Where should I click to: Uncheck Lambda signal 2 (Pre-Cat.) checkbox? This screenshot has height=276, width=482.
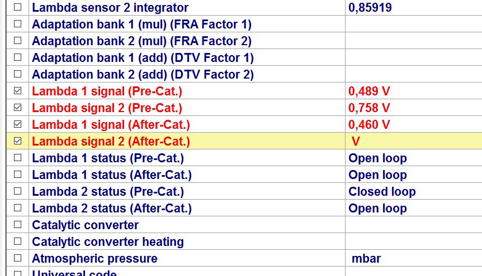(x=18, y=107)
